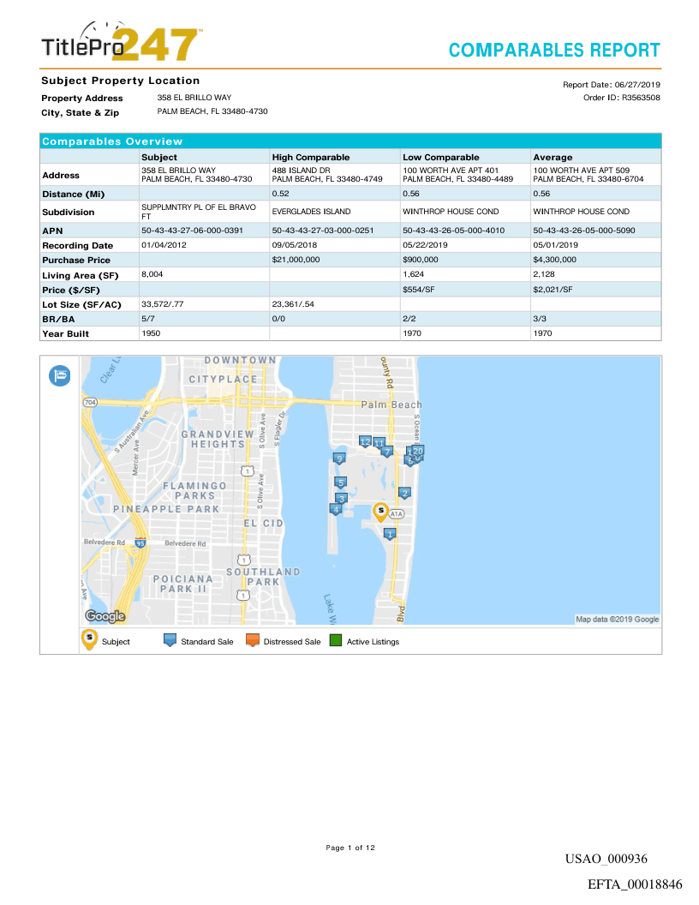This screenshot has width=699, height=905.
Task: Click map marker number 4
Action: coord(336,508)
